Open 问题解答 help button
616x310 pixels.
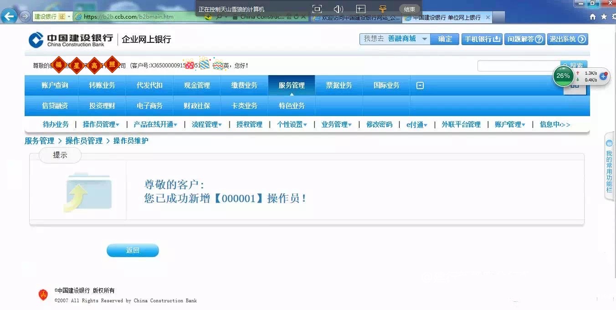point(525,39)
